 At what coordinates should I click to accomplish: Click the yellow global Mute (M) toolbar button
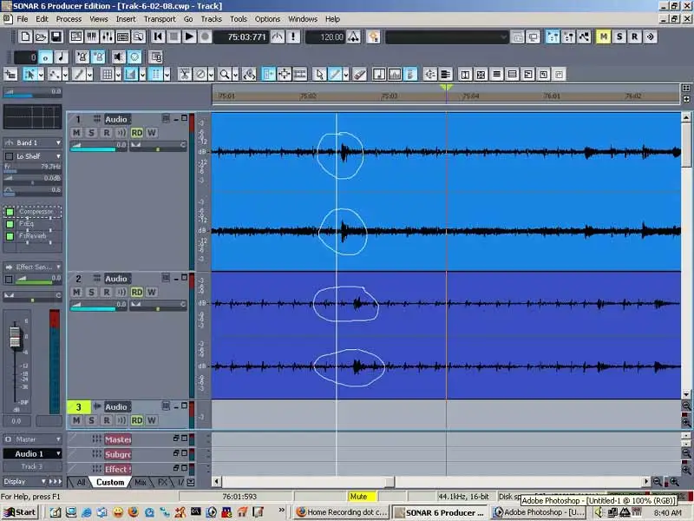(x=604, y=36)
